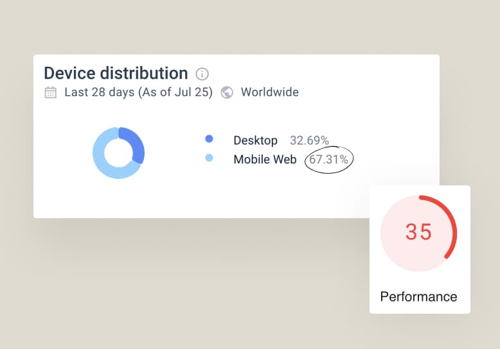Click the Performance label
Image resolution: width=500 pixels, height=349 pixels.
pyautogui.click(x=418, y=296)
